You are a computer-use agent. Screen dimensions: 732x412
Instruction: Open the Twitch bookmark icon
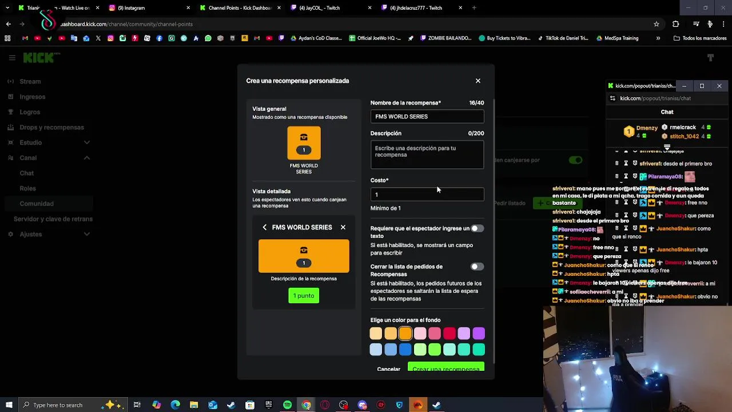click(281, 38)
